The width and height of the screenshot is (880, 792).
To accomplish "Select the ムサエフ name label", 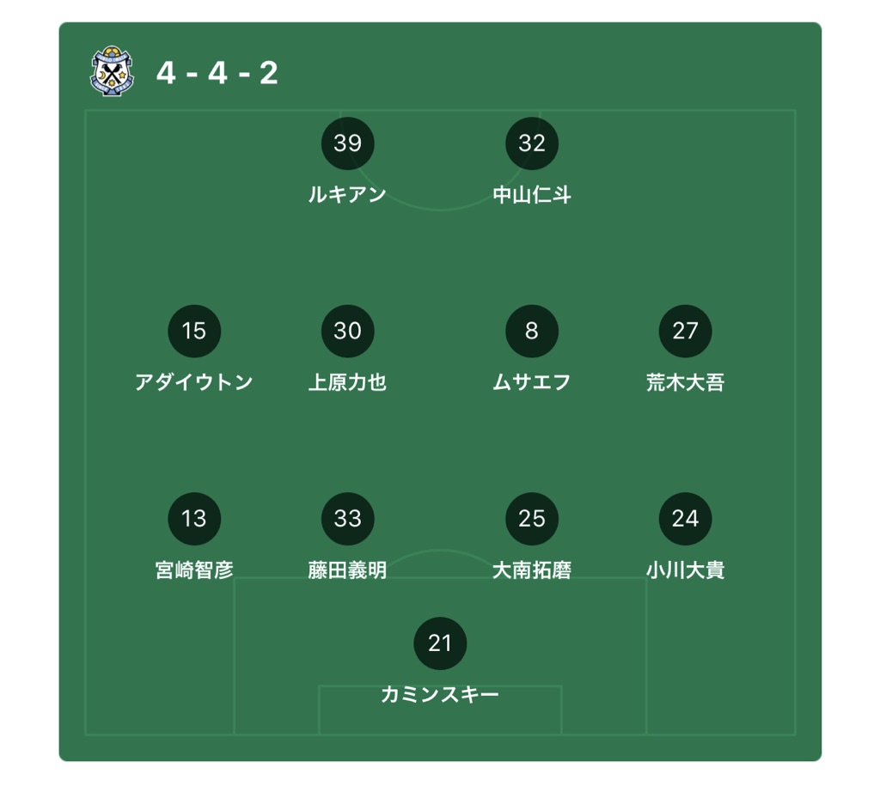I will 531,382.
